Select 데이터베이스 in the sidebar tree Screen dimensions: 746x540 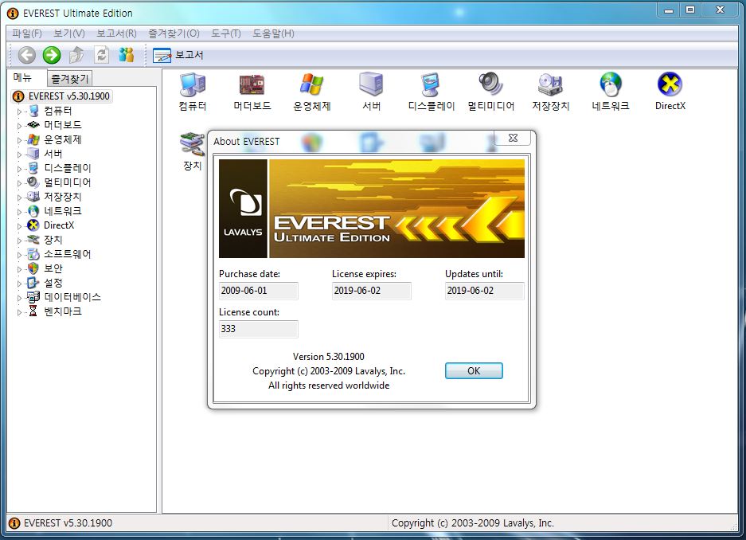pos(72,297)
